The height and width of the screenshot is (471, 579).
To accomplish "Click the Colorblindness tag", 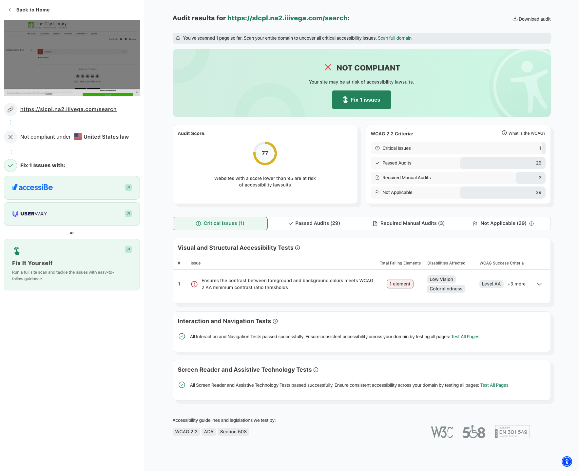I will 446,289.
